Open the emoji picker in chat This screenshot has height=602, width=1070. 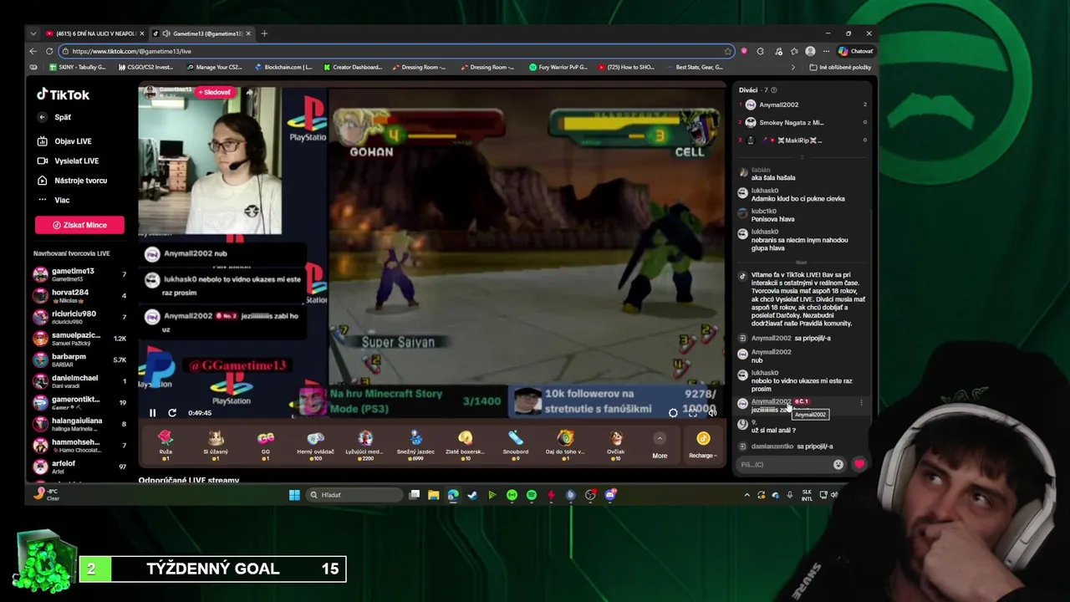(838, 465)
